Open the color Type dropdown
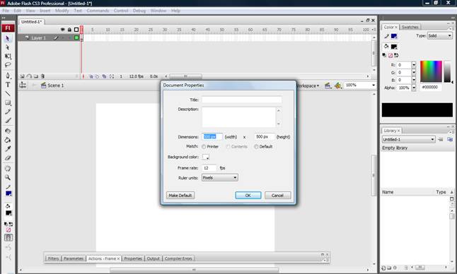The height and width of the screenshot is (274, 457). click(x=440, y=36)
